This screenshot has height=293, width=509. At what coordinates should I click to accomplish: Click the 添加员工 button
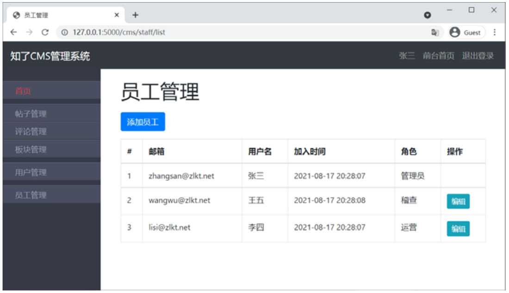click(x=143, y=122)
